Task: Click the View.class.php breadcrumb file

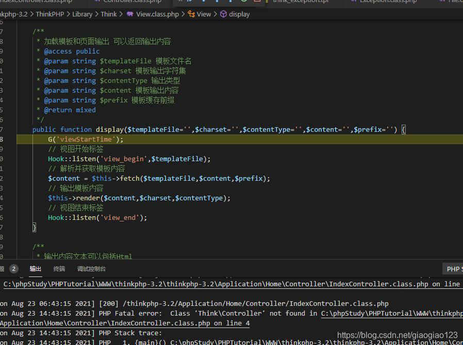Action: click(157, 14)
